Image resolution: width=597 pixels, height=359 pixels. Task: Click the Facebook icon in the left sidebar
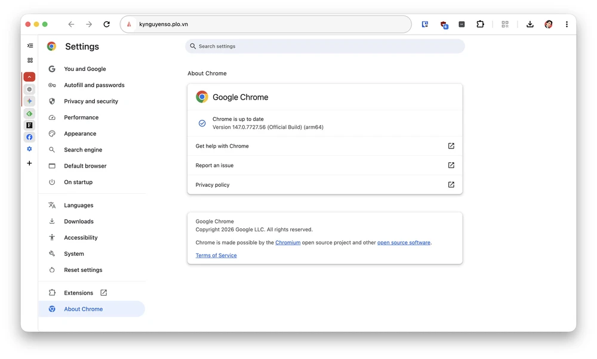pos(29,137)
